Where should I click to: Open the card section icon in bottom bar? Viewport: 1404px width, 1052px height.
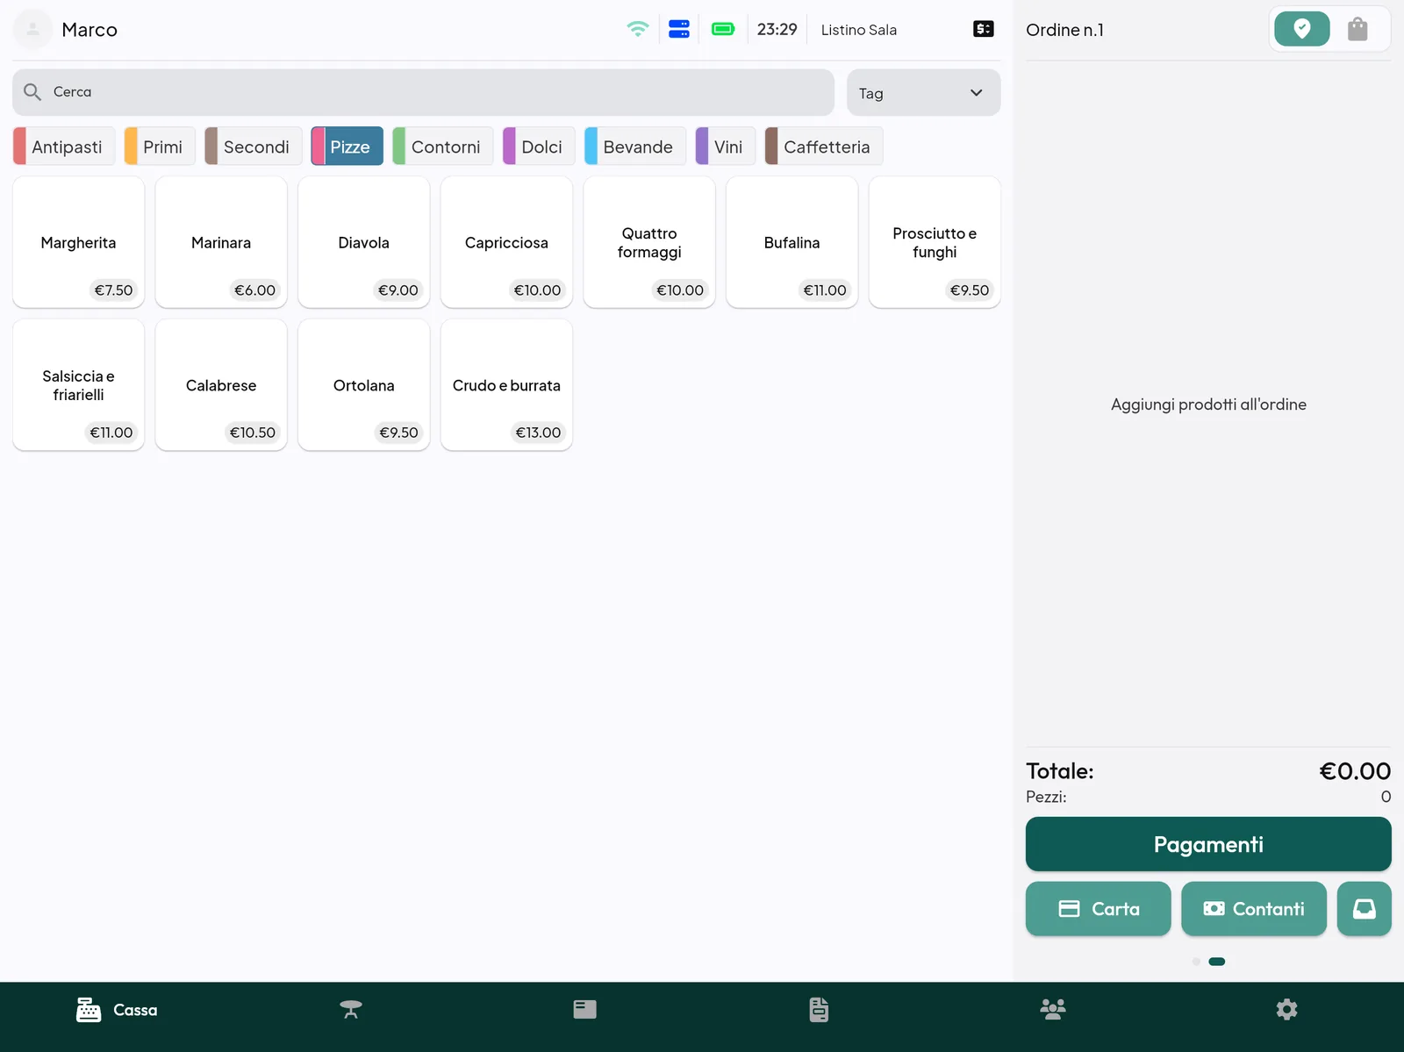tap(585, 1010)
